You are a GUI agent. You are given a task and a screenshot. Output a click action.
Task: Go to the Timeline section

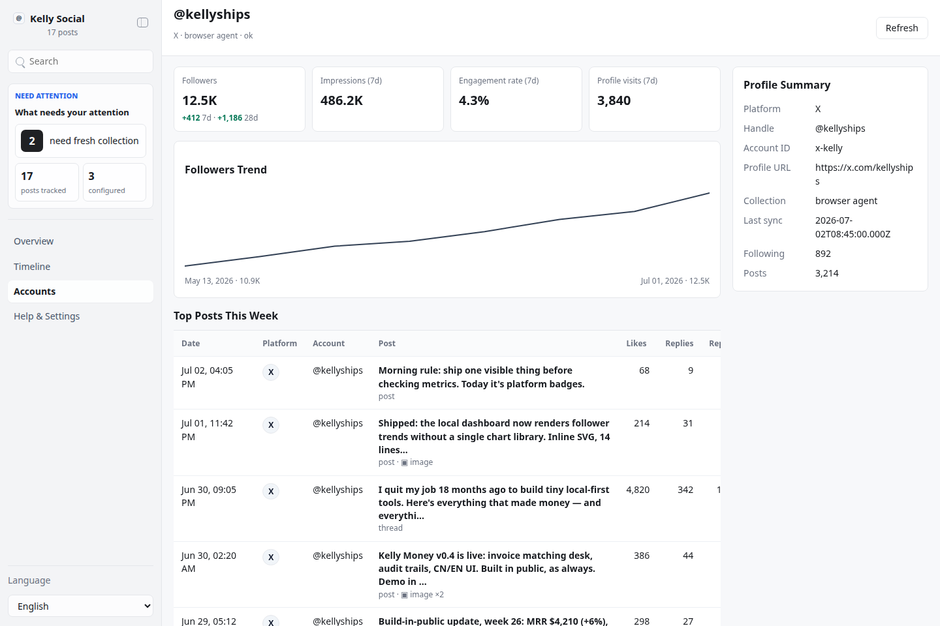coord(80,267)
